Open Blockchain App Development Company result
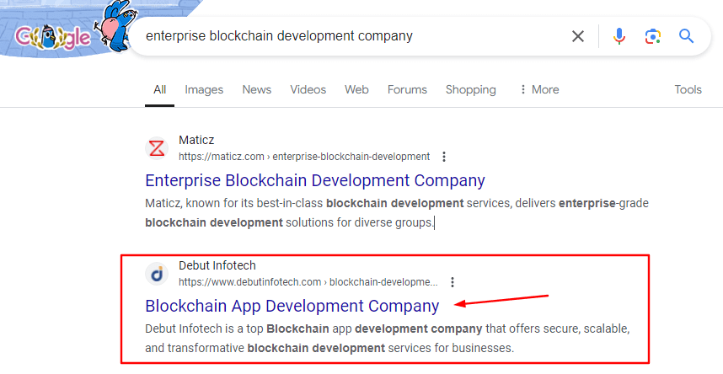Screen dimensions: 723x374 pos(292,306)
